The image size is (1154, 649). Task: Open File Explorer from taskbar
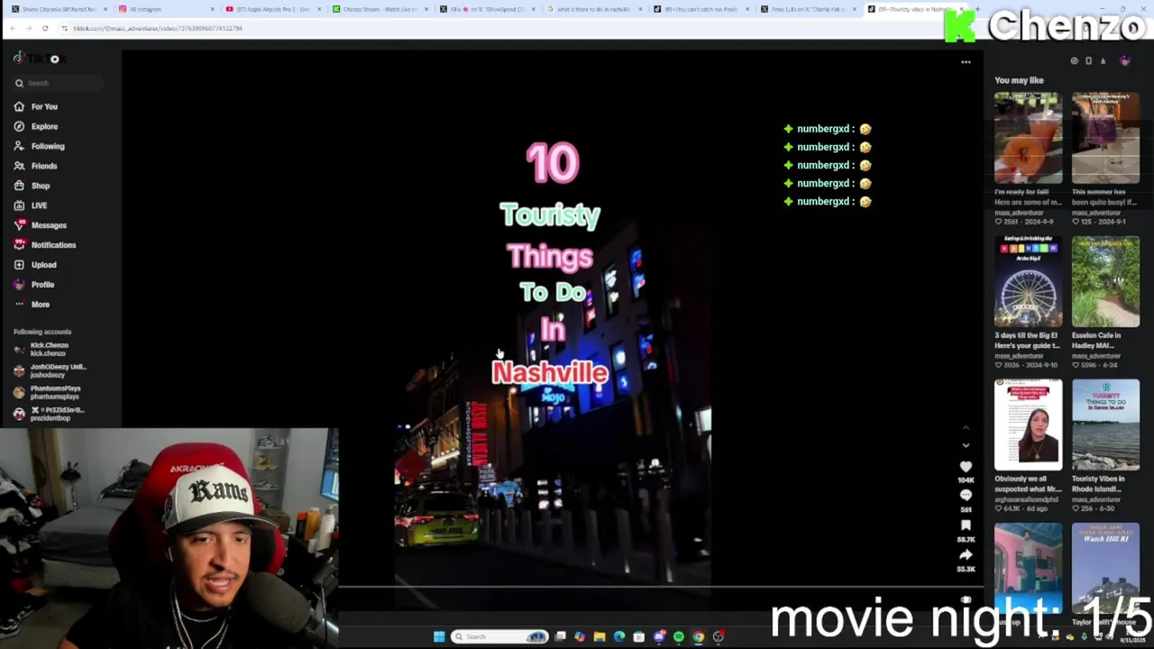tap(599, 636)
